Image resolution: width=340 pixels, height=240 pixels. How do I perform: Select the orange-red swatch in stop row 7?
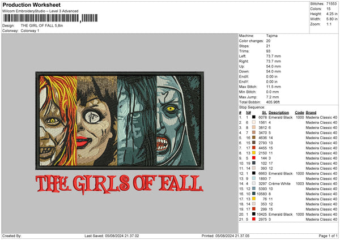[254, 148]
